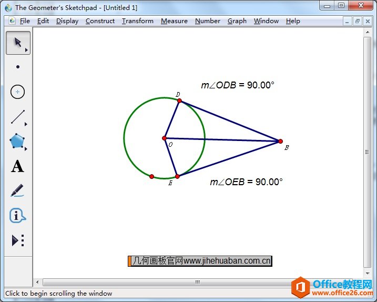
Task: Open the File menu
Action: tap(25, 21)
